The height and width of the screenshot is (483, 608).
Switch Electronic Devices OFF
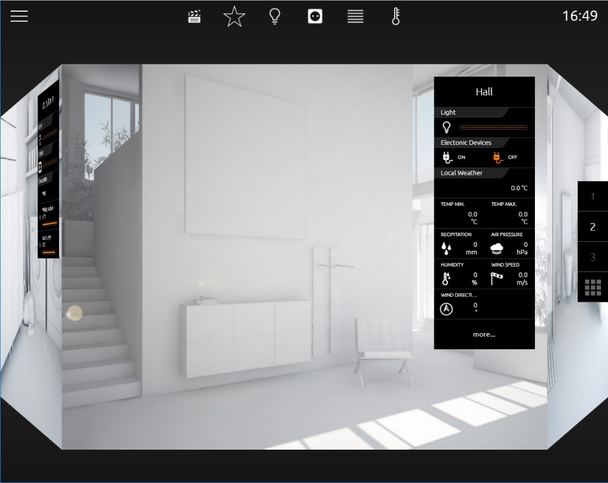click(505, 157)
